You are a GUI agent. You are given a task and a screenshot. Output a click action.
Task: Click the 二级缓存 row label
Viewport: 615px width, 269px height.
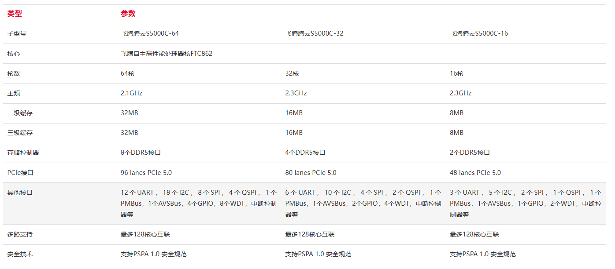(x=20, y=113)
